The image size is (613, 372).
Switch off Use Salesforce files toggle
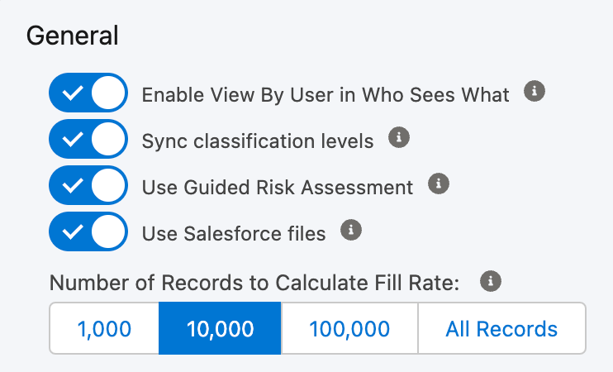pos(88,231)
